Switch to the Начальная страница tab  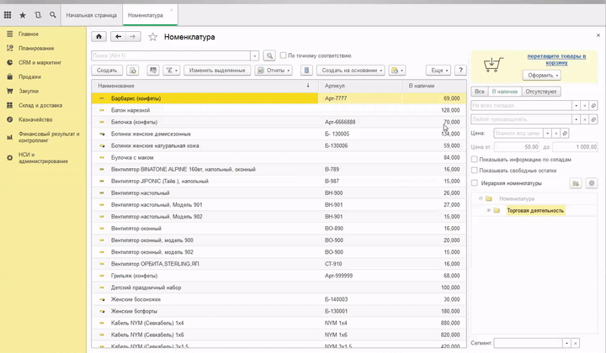(91, 15)
